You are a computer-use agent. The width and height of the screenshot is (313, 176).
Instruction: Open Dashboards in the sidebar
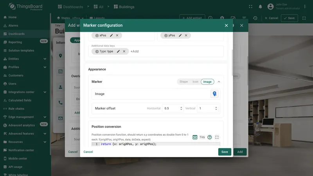coord(25,34)
